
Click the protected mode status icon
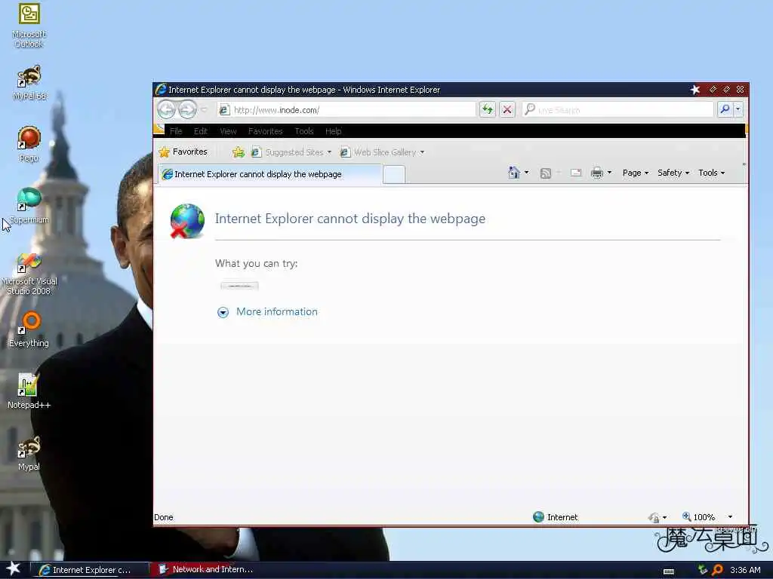coord(654,517)
